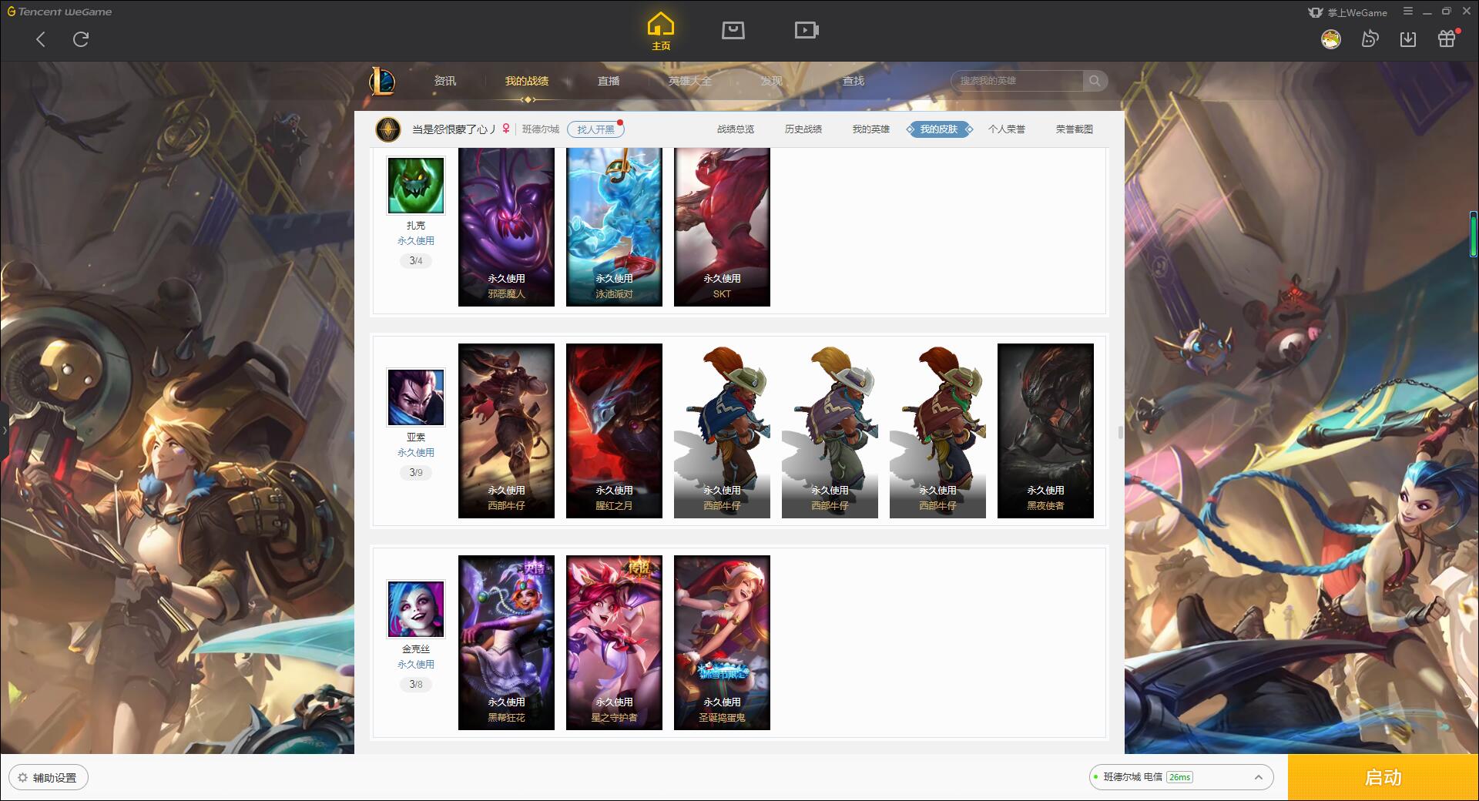The image size is (1479, 801).
Task: Open the 主页 home icon
Action: (x=660, y=32)
